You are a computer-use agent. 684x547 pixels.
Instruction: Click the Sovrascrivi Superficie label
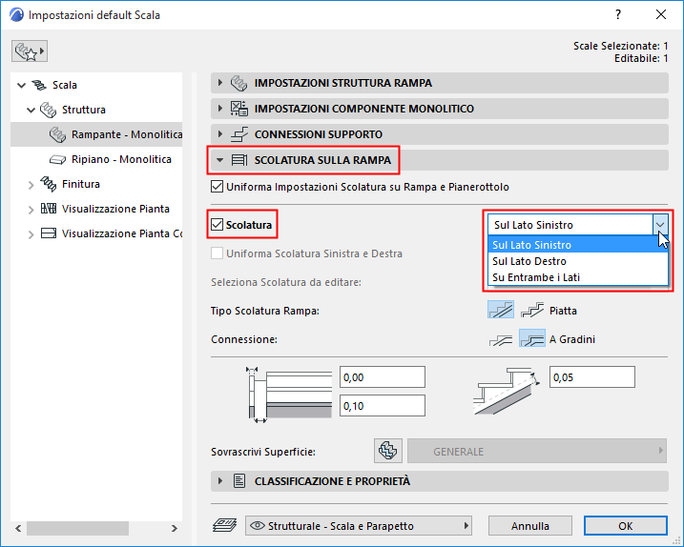click(x=263, y=452)
